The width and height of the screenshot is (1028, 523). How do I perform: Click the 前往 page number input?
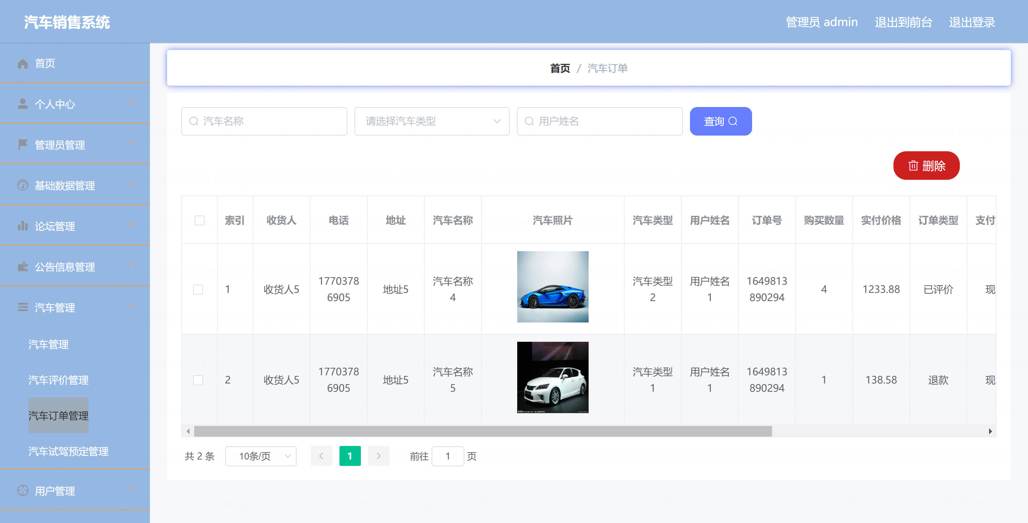pos(448,456)
